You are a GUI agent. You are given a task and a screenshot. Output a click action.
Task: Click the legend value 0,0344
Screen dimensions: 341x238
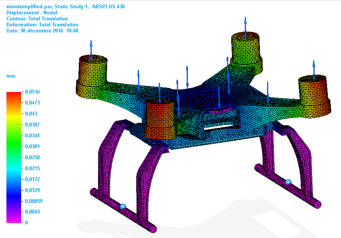pyautogui.click(x=32, y=135)
